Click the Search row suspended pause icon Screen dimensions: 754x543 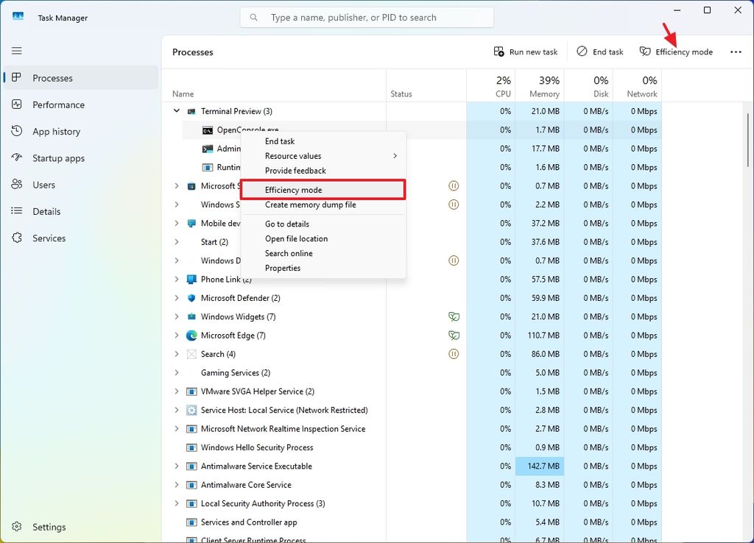pyautogui.click(x=454, y=354)
